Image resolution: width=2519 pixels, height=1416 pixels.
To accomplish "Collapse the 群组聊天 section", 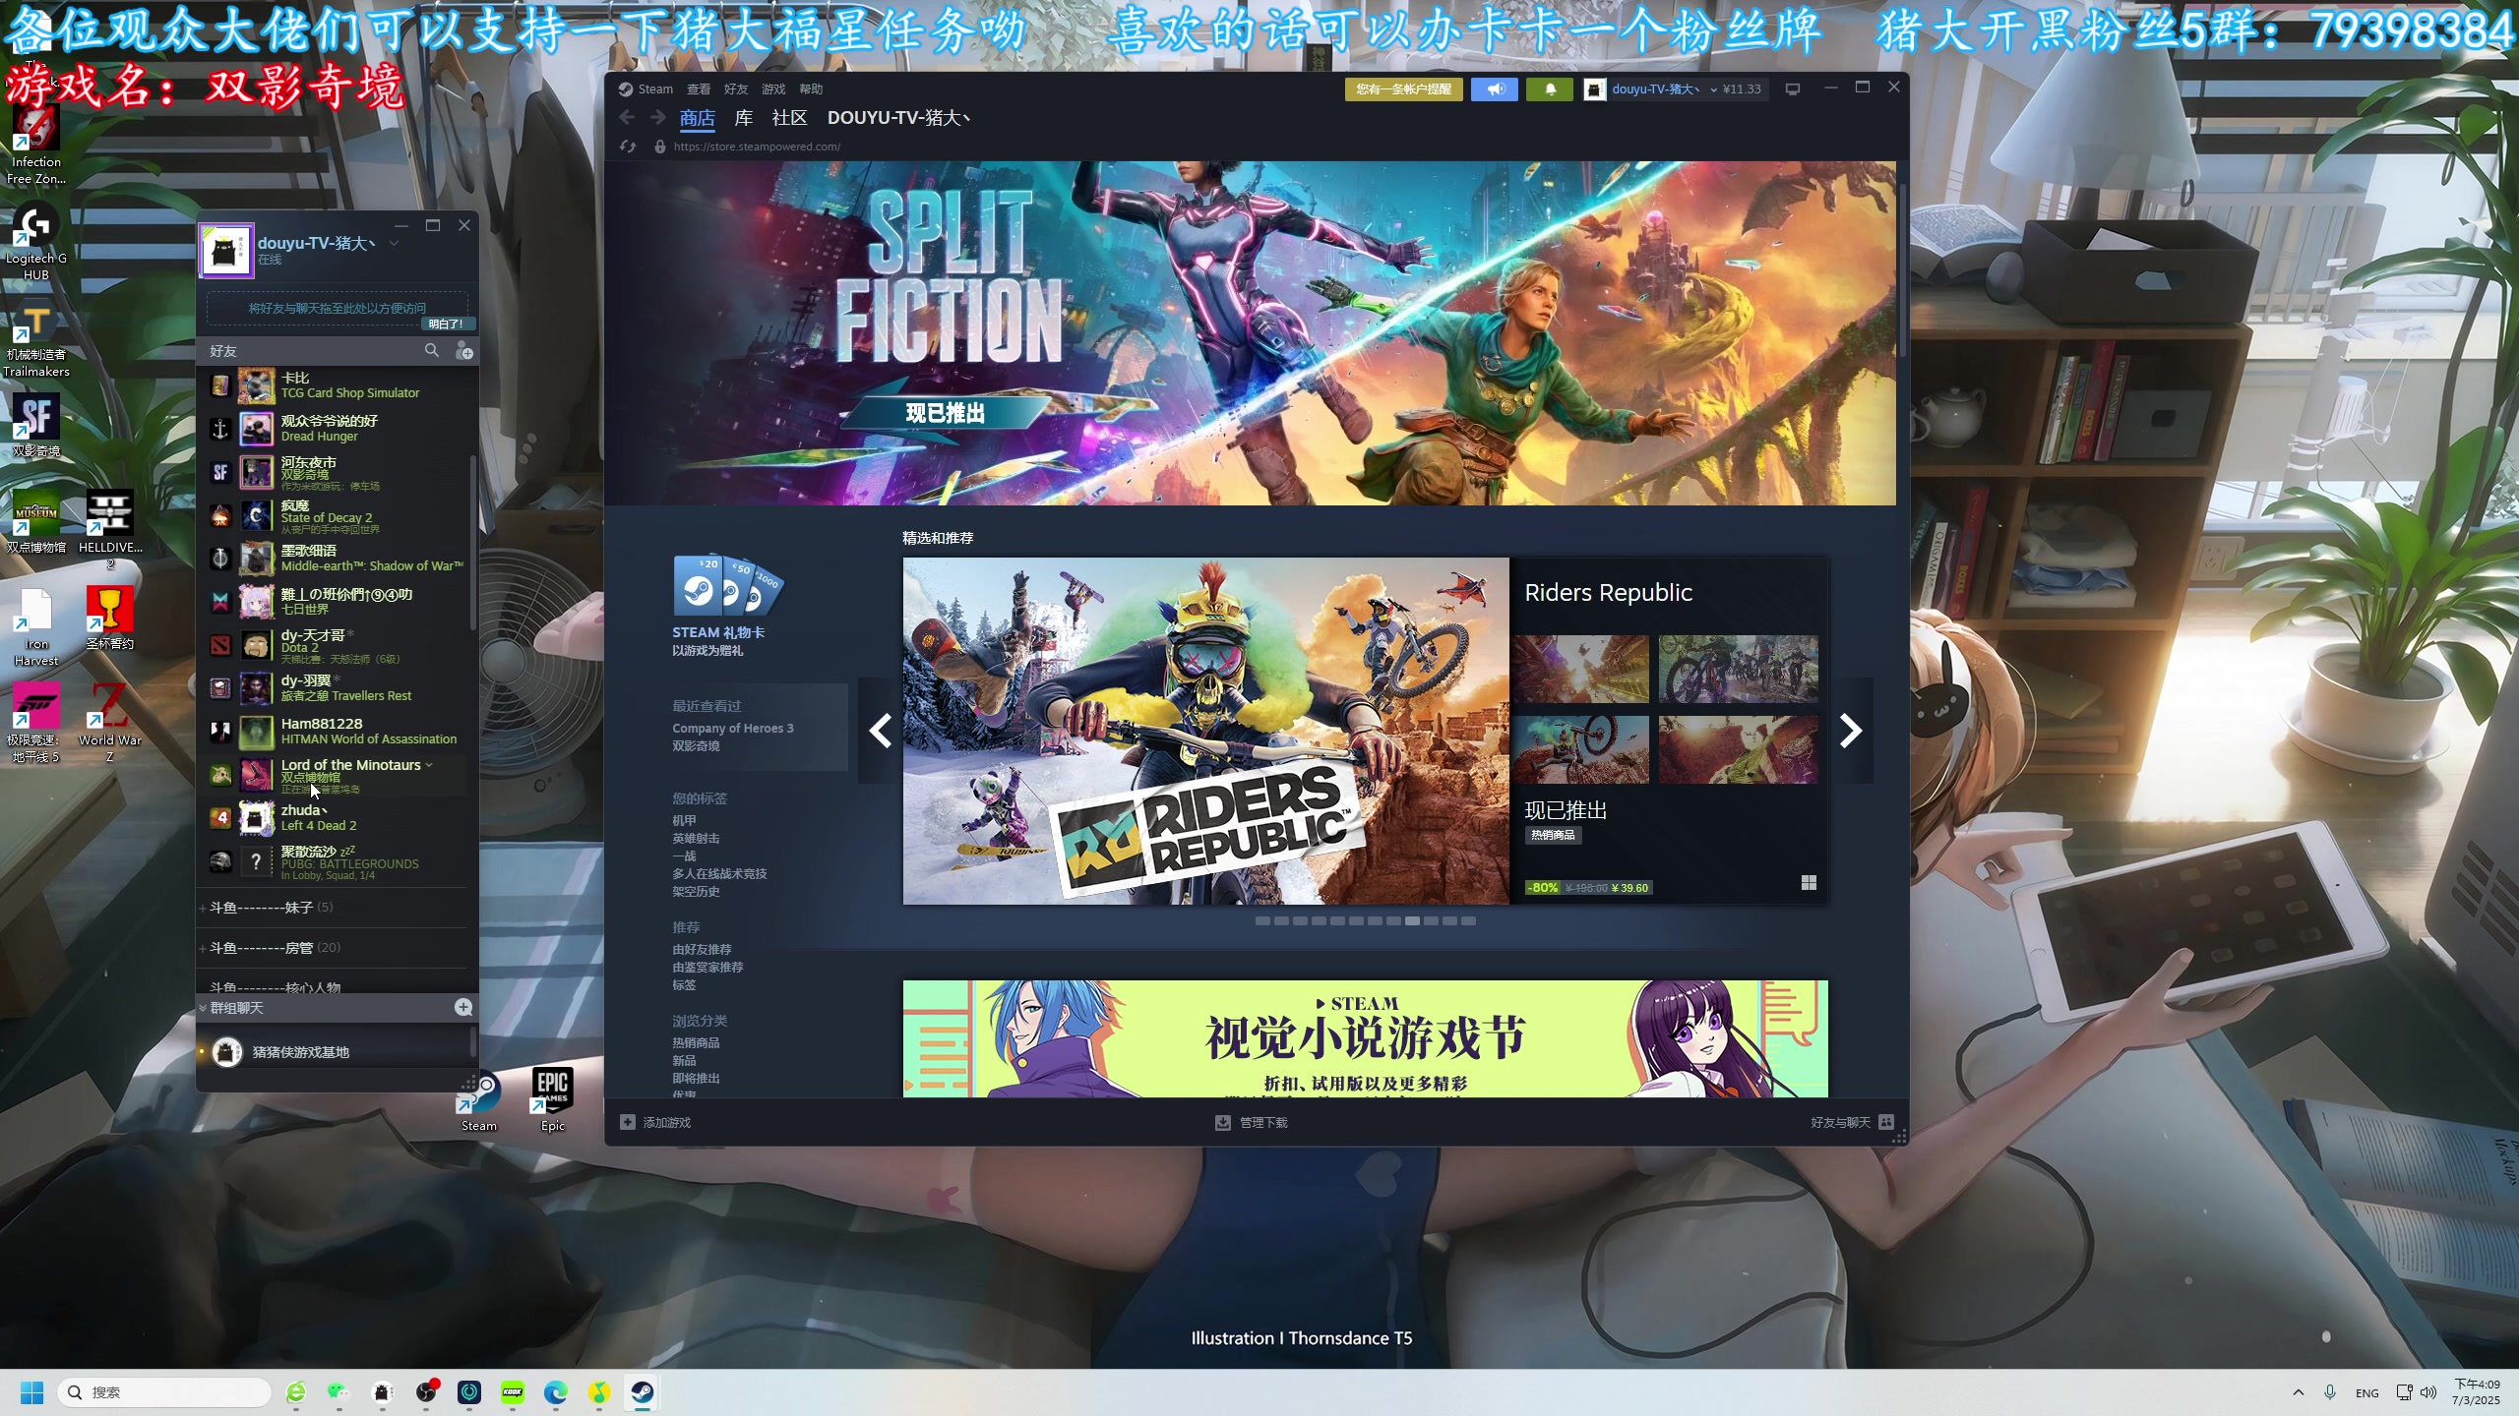I will [x=203, y=1007].
